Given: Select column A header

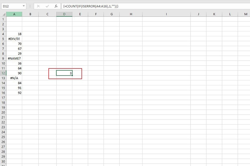Looking at the screenshot, I should pos(14,14).
